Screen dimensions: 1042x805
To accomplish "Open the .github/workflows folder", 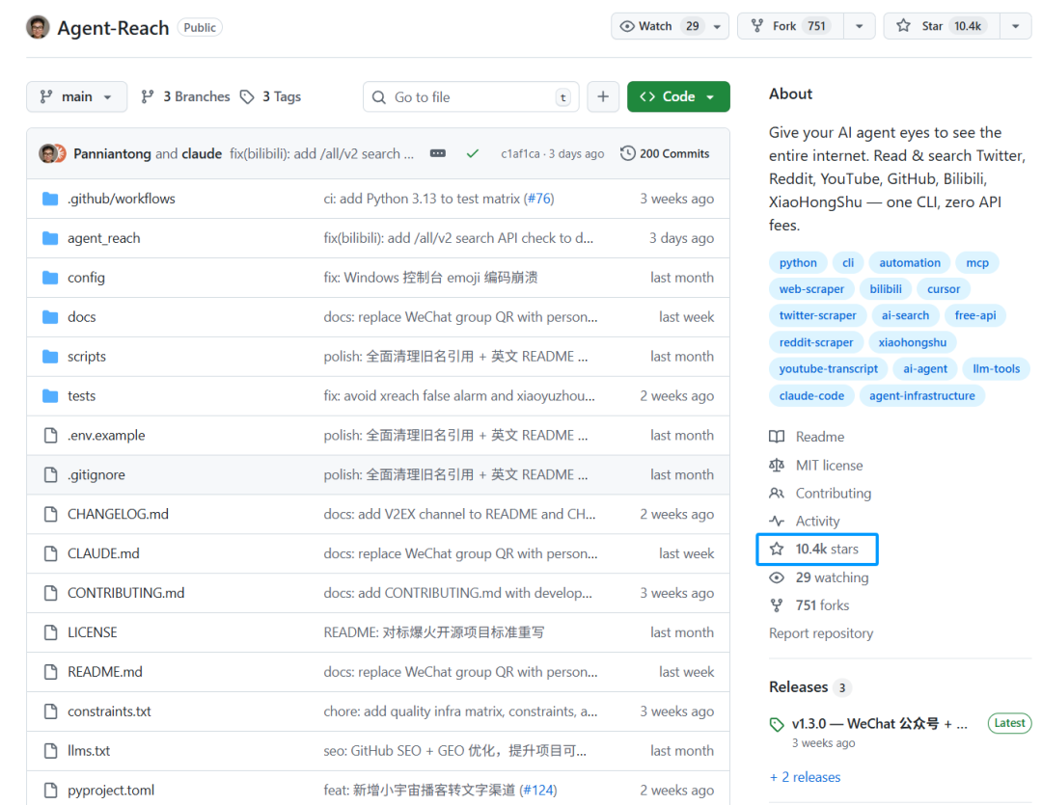I will point(121,199).
